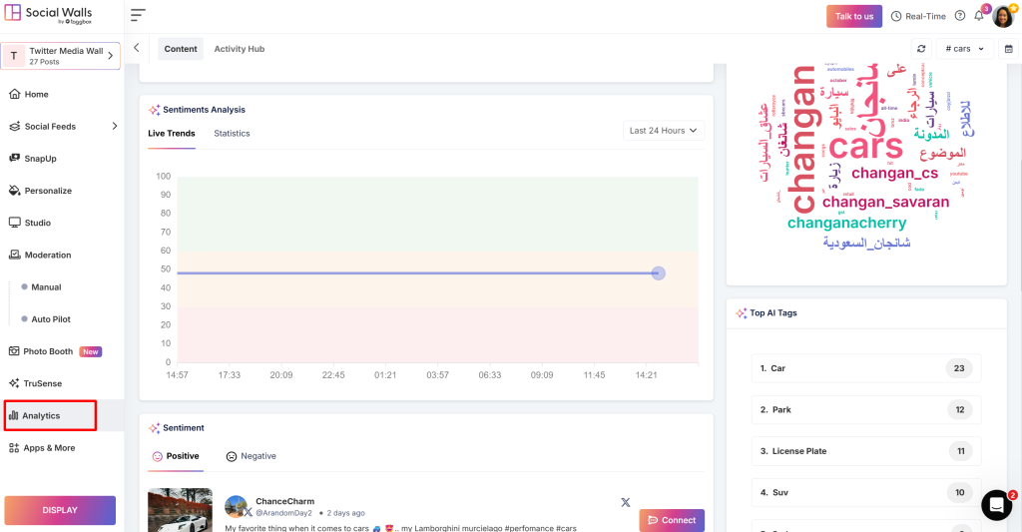Click the Top AI Tags sparkle icon
1022x532 pixels.
click(742, 313)
